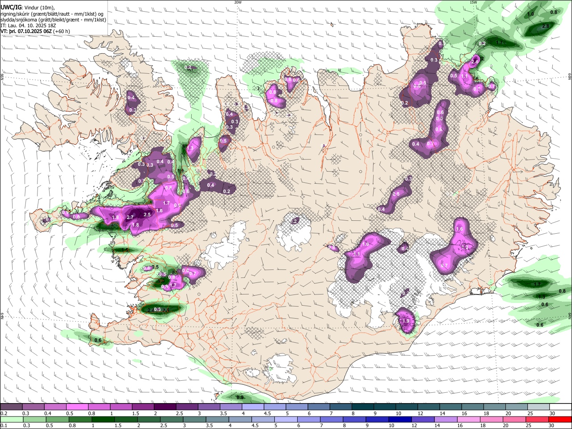Screen dimensions: 572x429
Task: Click the '2.8' rain value in the northeast corner
Action: pyautogui.click(x=545, y=26)
